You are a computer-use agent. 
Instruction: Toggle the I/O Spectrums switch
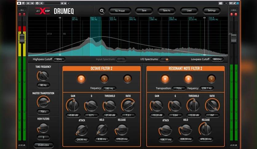tap(164, 59)
